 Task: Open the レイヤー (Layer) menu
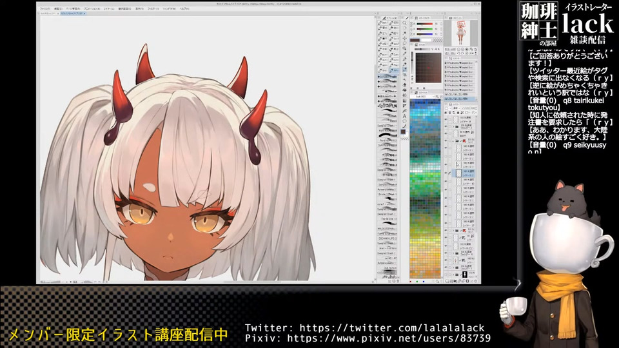(109, 8)
